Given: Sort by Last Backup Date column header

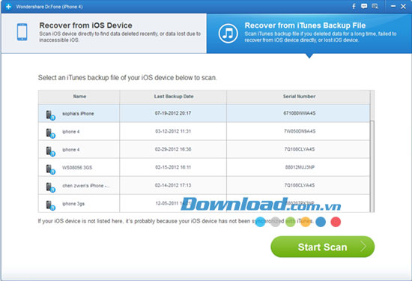Looking at the screenshot, I should (174, 97).
